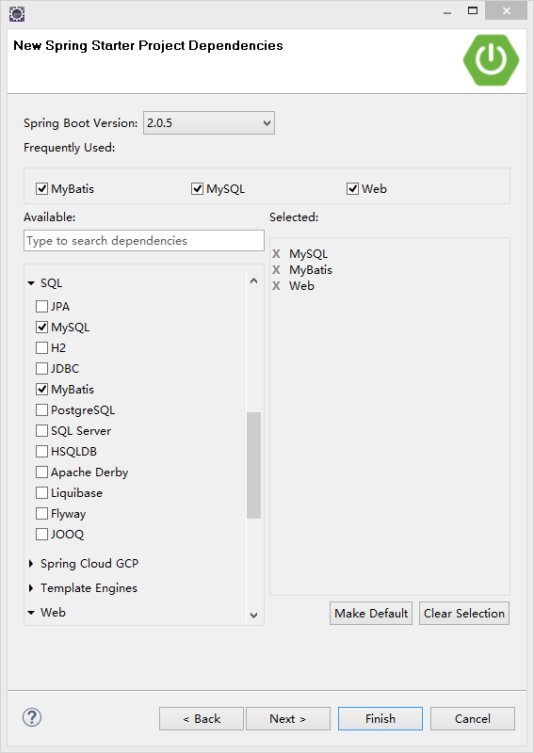Click the help question mark icon
This screenshot has width=534, height=753.
[32, 717]
